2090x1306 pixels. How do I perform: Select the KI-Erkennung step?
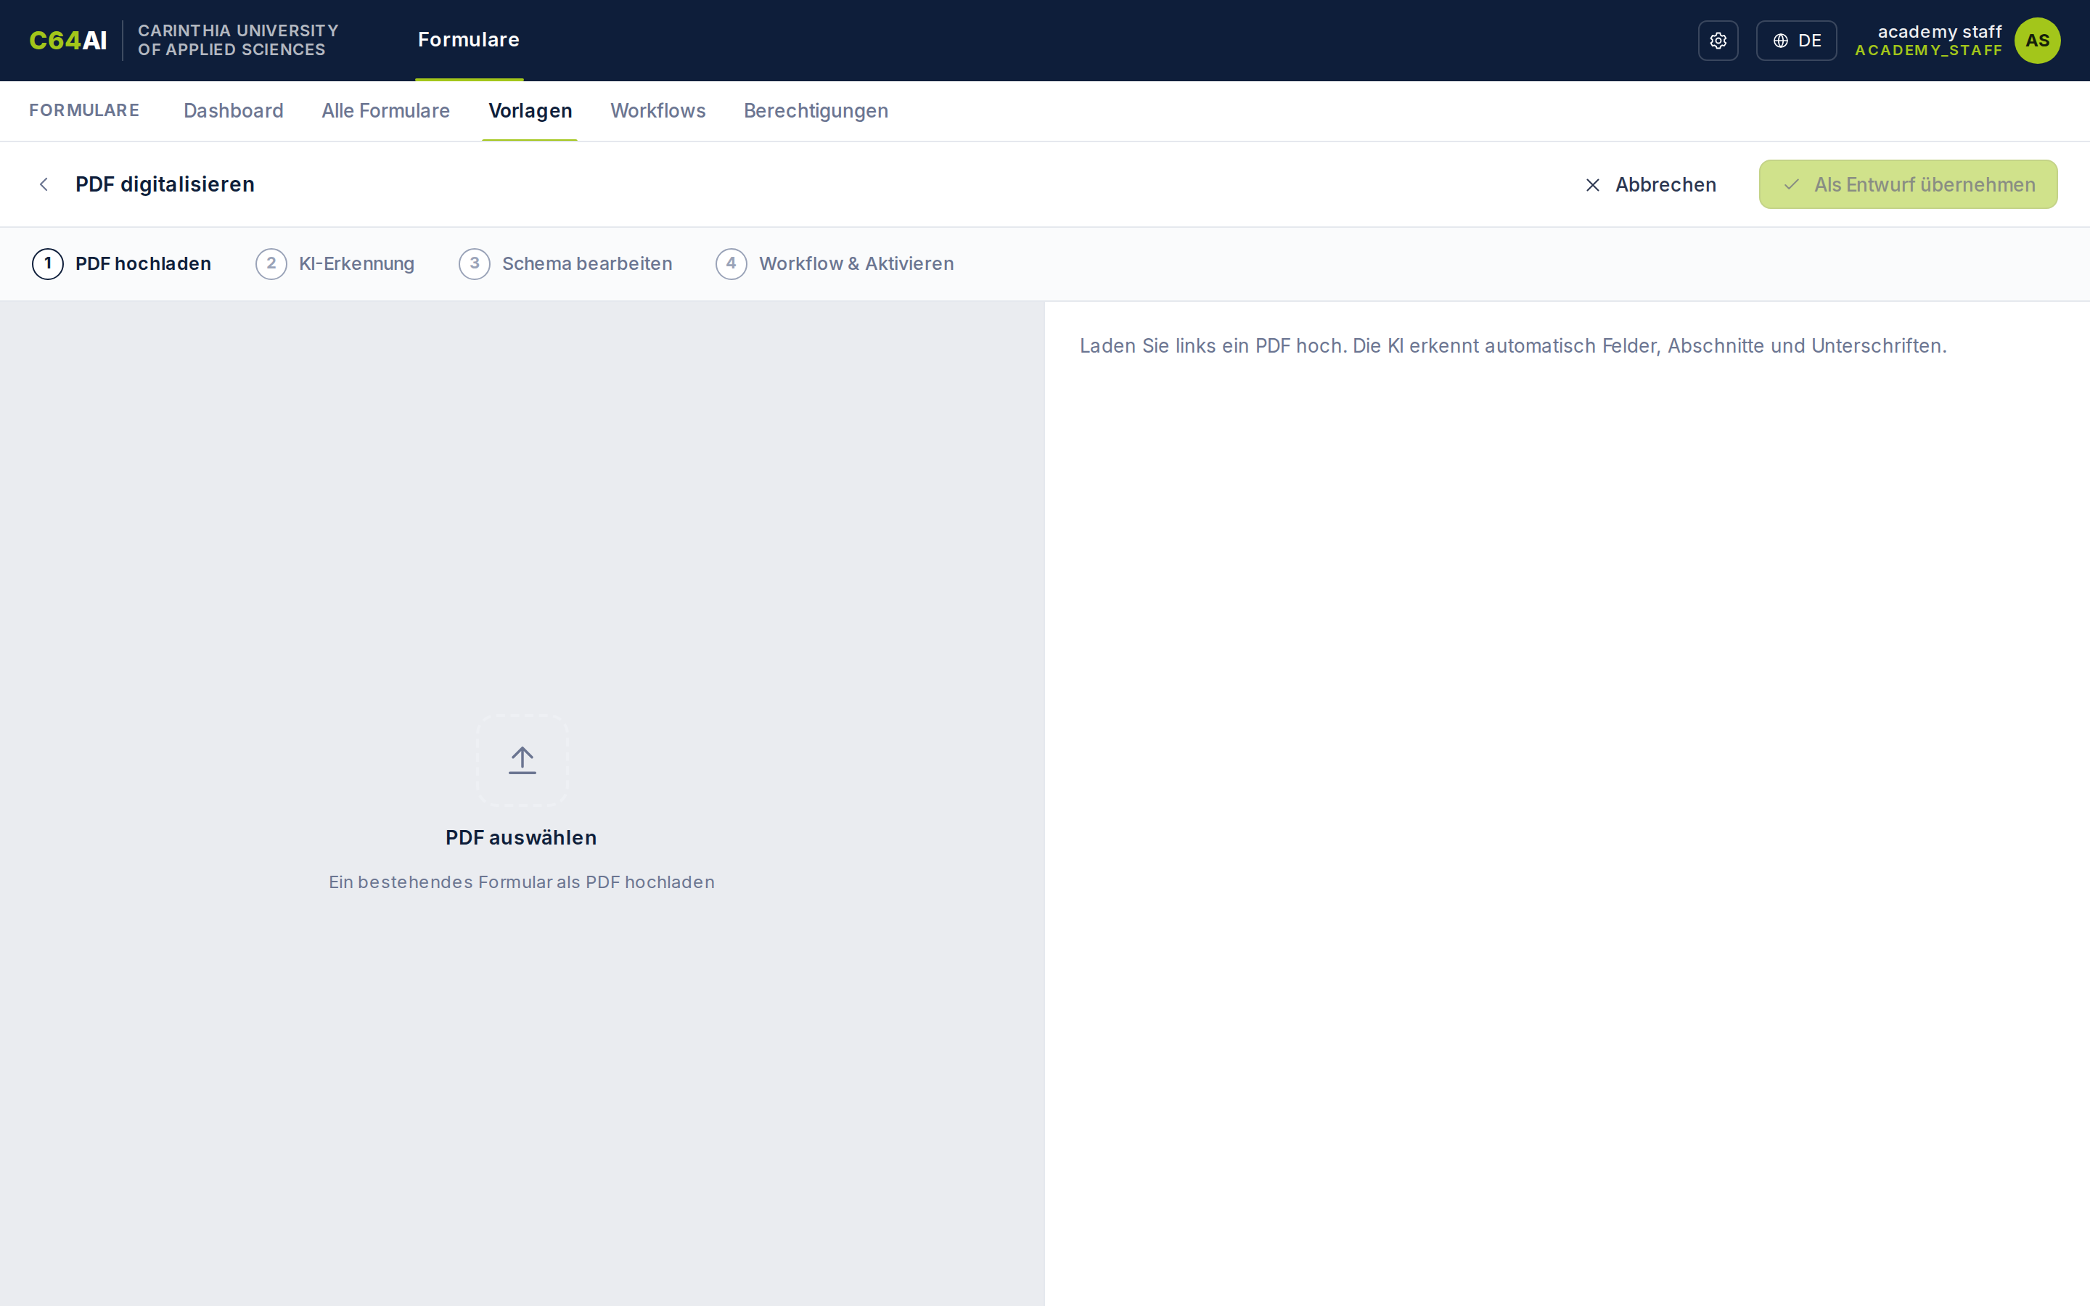coord(335,263)
